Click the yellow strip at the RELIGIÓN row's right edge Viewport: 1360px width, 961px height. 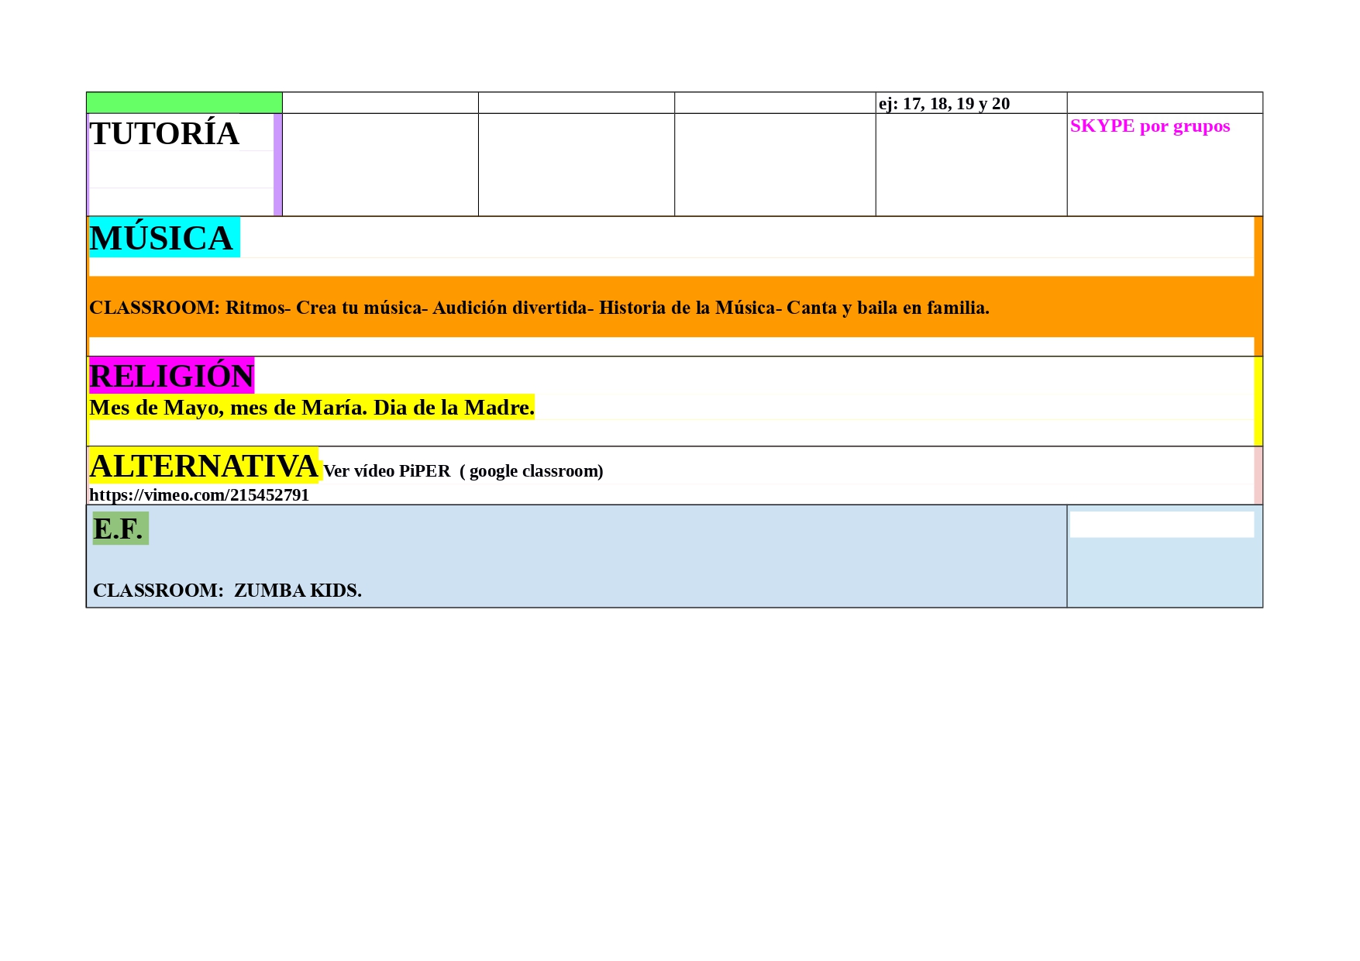tap(1258, 401)
